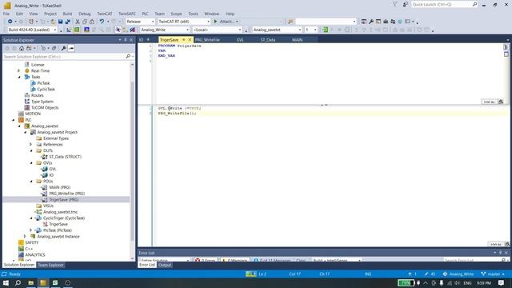The height and width of the screenshot is (288, 512).
Task: Open the Debug menu
Action: (84, 14)
